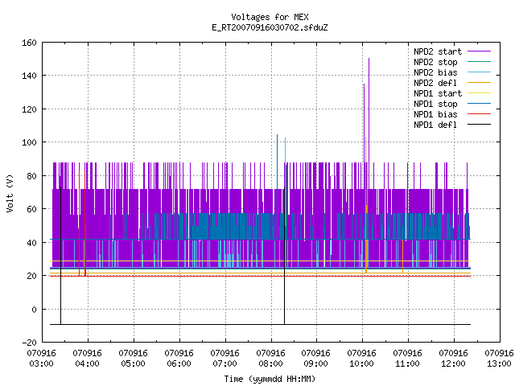Click the x-axis label 'Time (yymmdd HH:MM)'
The height and width of the screenshot is (386, 515).
tap(270, 379)
